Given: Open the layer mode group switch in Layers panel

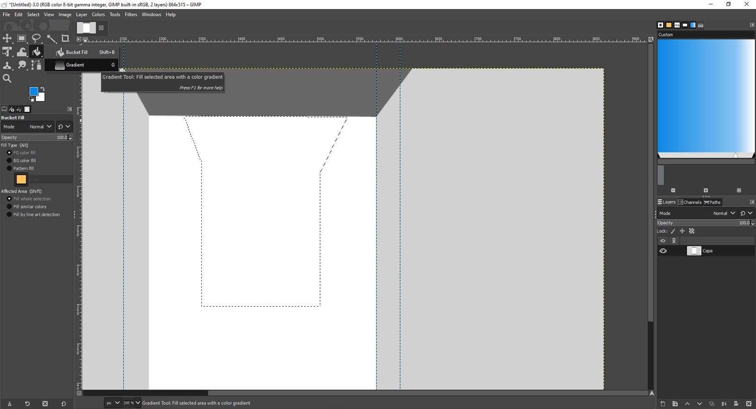Looking at the screenshot, I should click(747, 213).
